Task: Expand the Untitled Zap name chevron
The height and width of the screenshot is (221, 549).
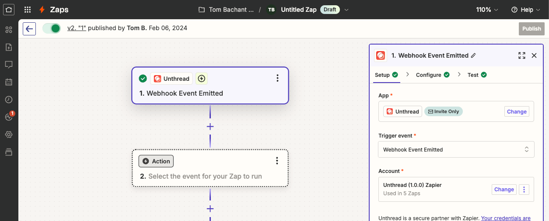Action: point(347,10)
